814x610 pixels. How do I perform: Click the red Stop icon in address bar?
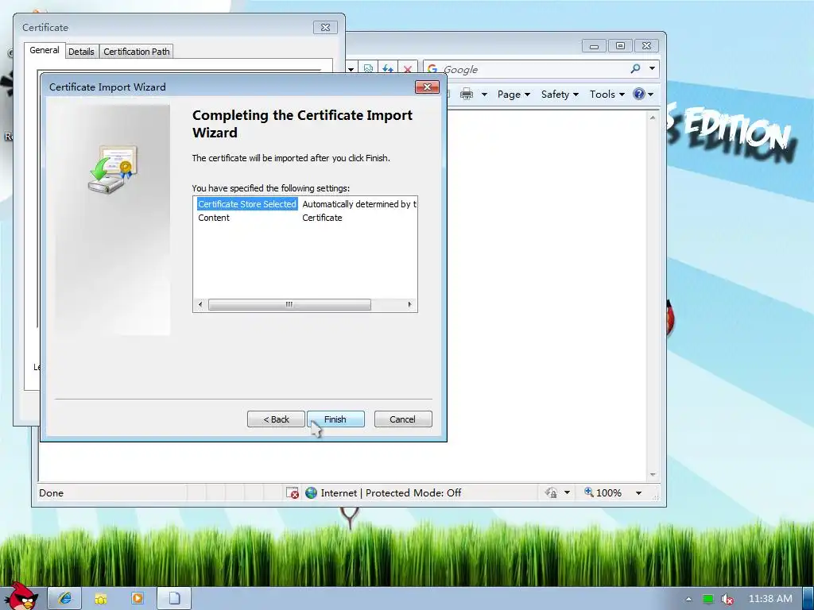(x=408, y=69)
